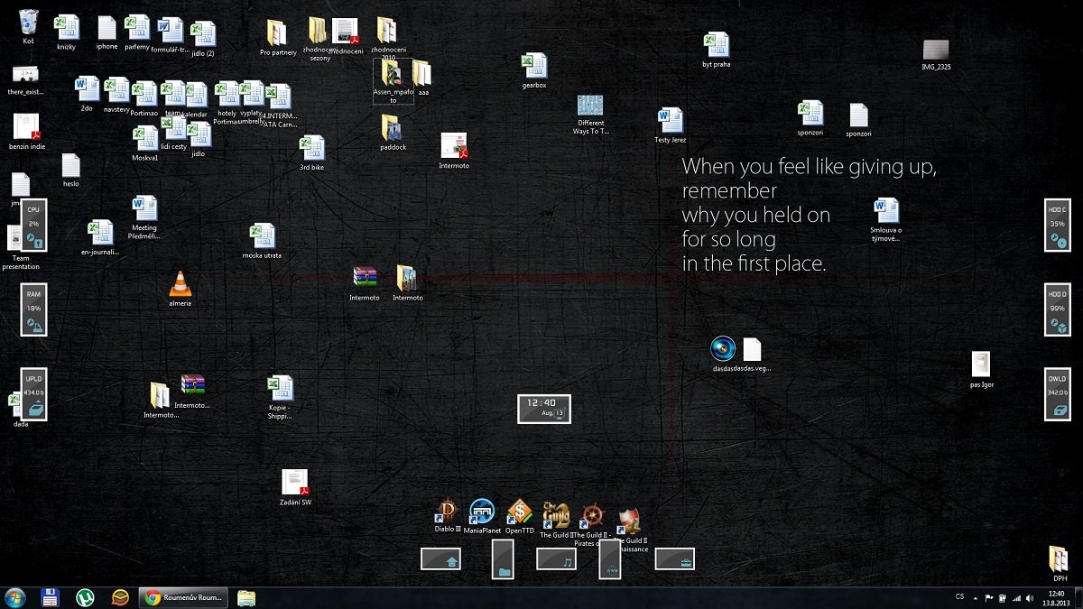Open the OpenTTD game shortcut
This screenshot has height=609, width=1083.
point(519,512)
